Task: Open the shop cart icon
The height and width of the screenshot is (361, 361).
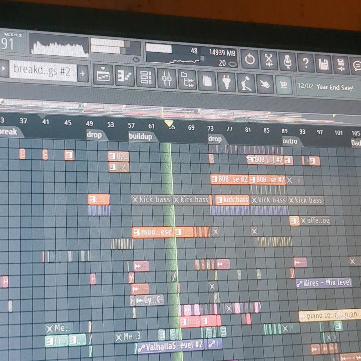Action: coord(284,85)
